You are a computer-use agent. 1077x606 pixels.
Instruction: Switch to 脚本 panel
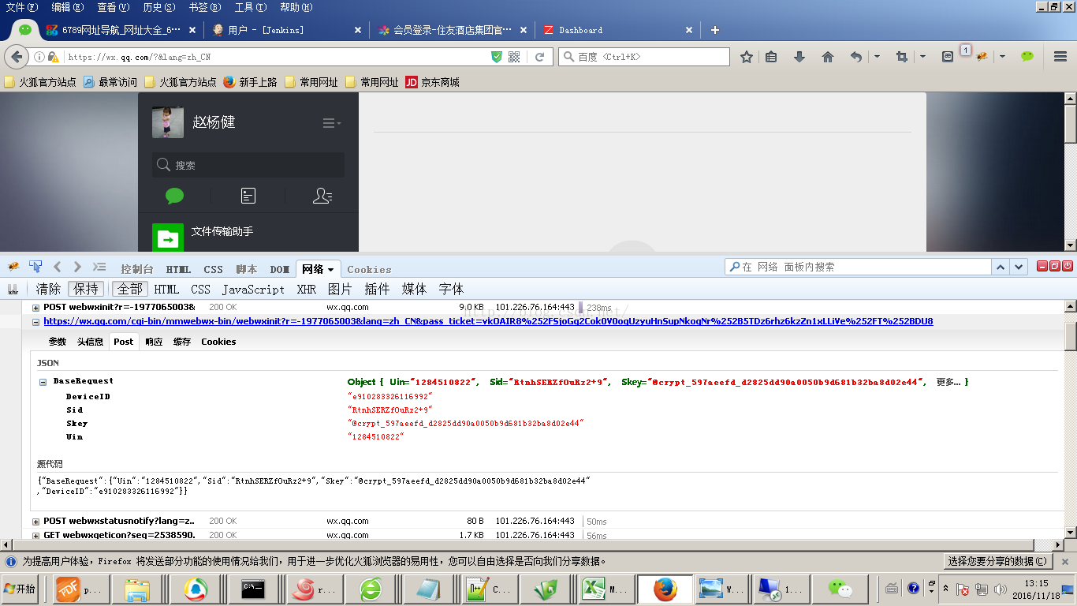pos(247,270)
